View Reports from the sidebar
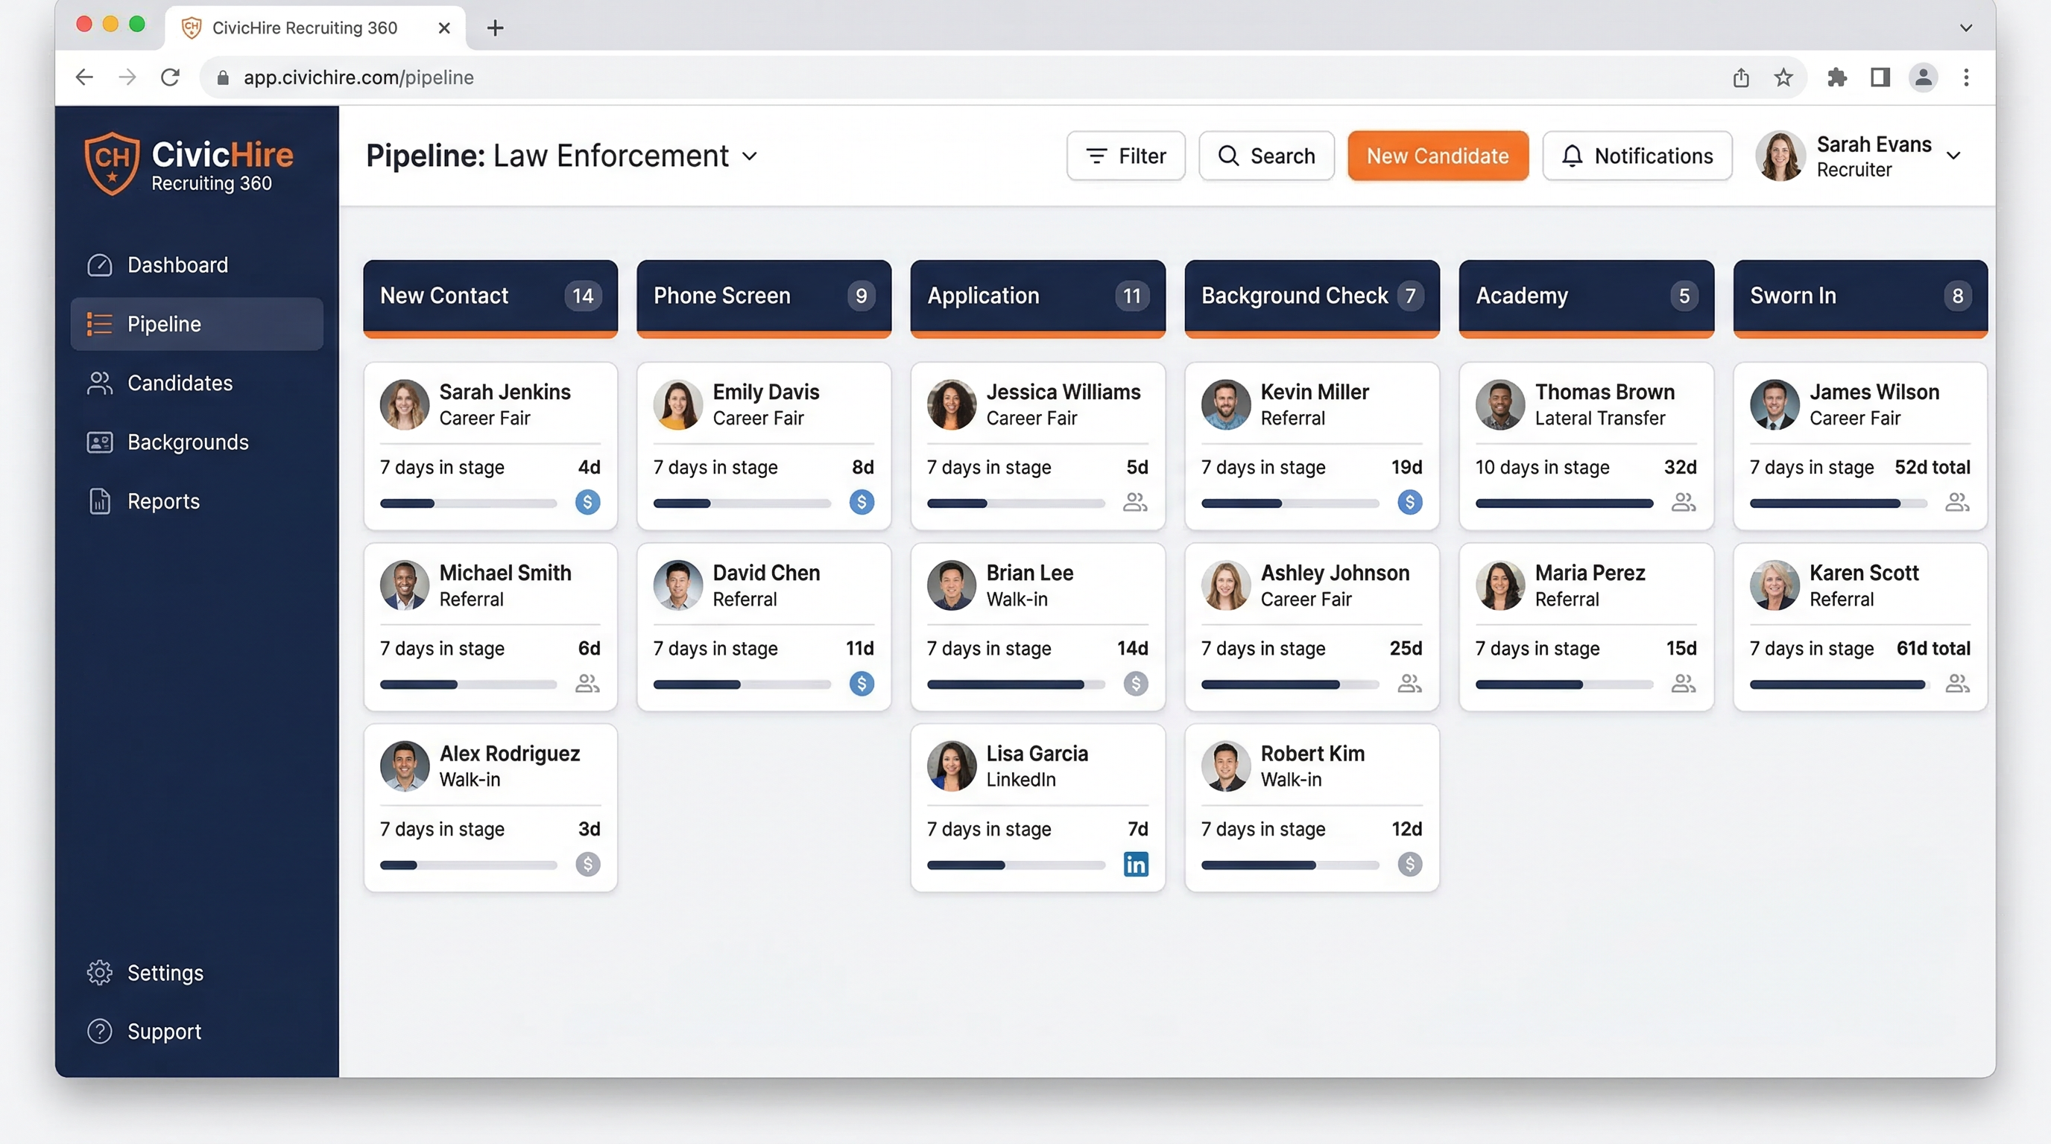 point(163,501)
